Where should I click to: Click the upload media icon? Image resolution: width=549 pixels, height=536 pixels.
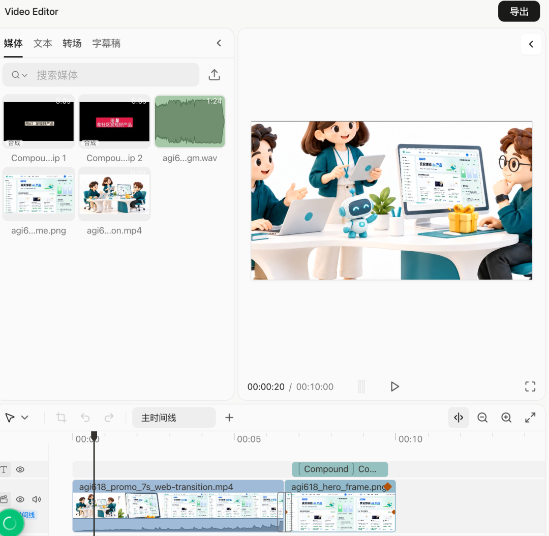(215, 75)
